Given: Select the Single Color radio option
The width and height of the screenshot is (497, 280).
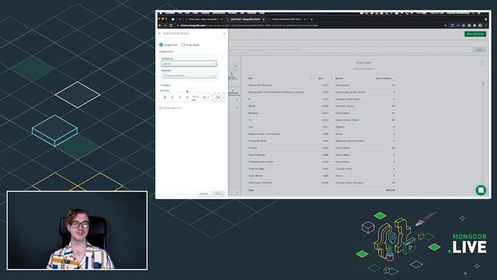Looking at the screenshot, I should click(x=161, y=45).
